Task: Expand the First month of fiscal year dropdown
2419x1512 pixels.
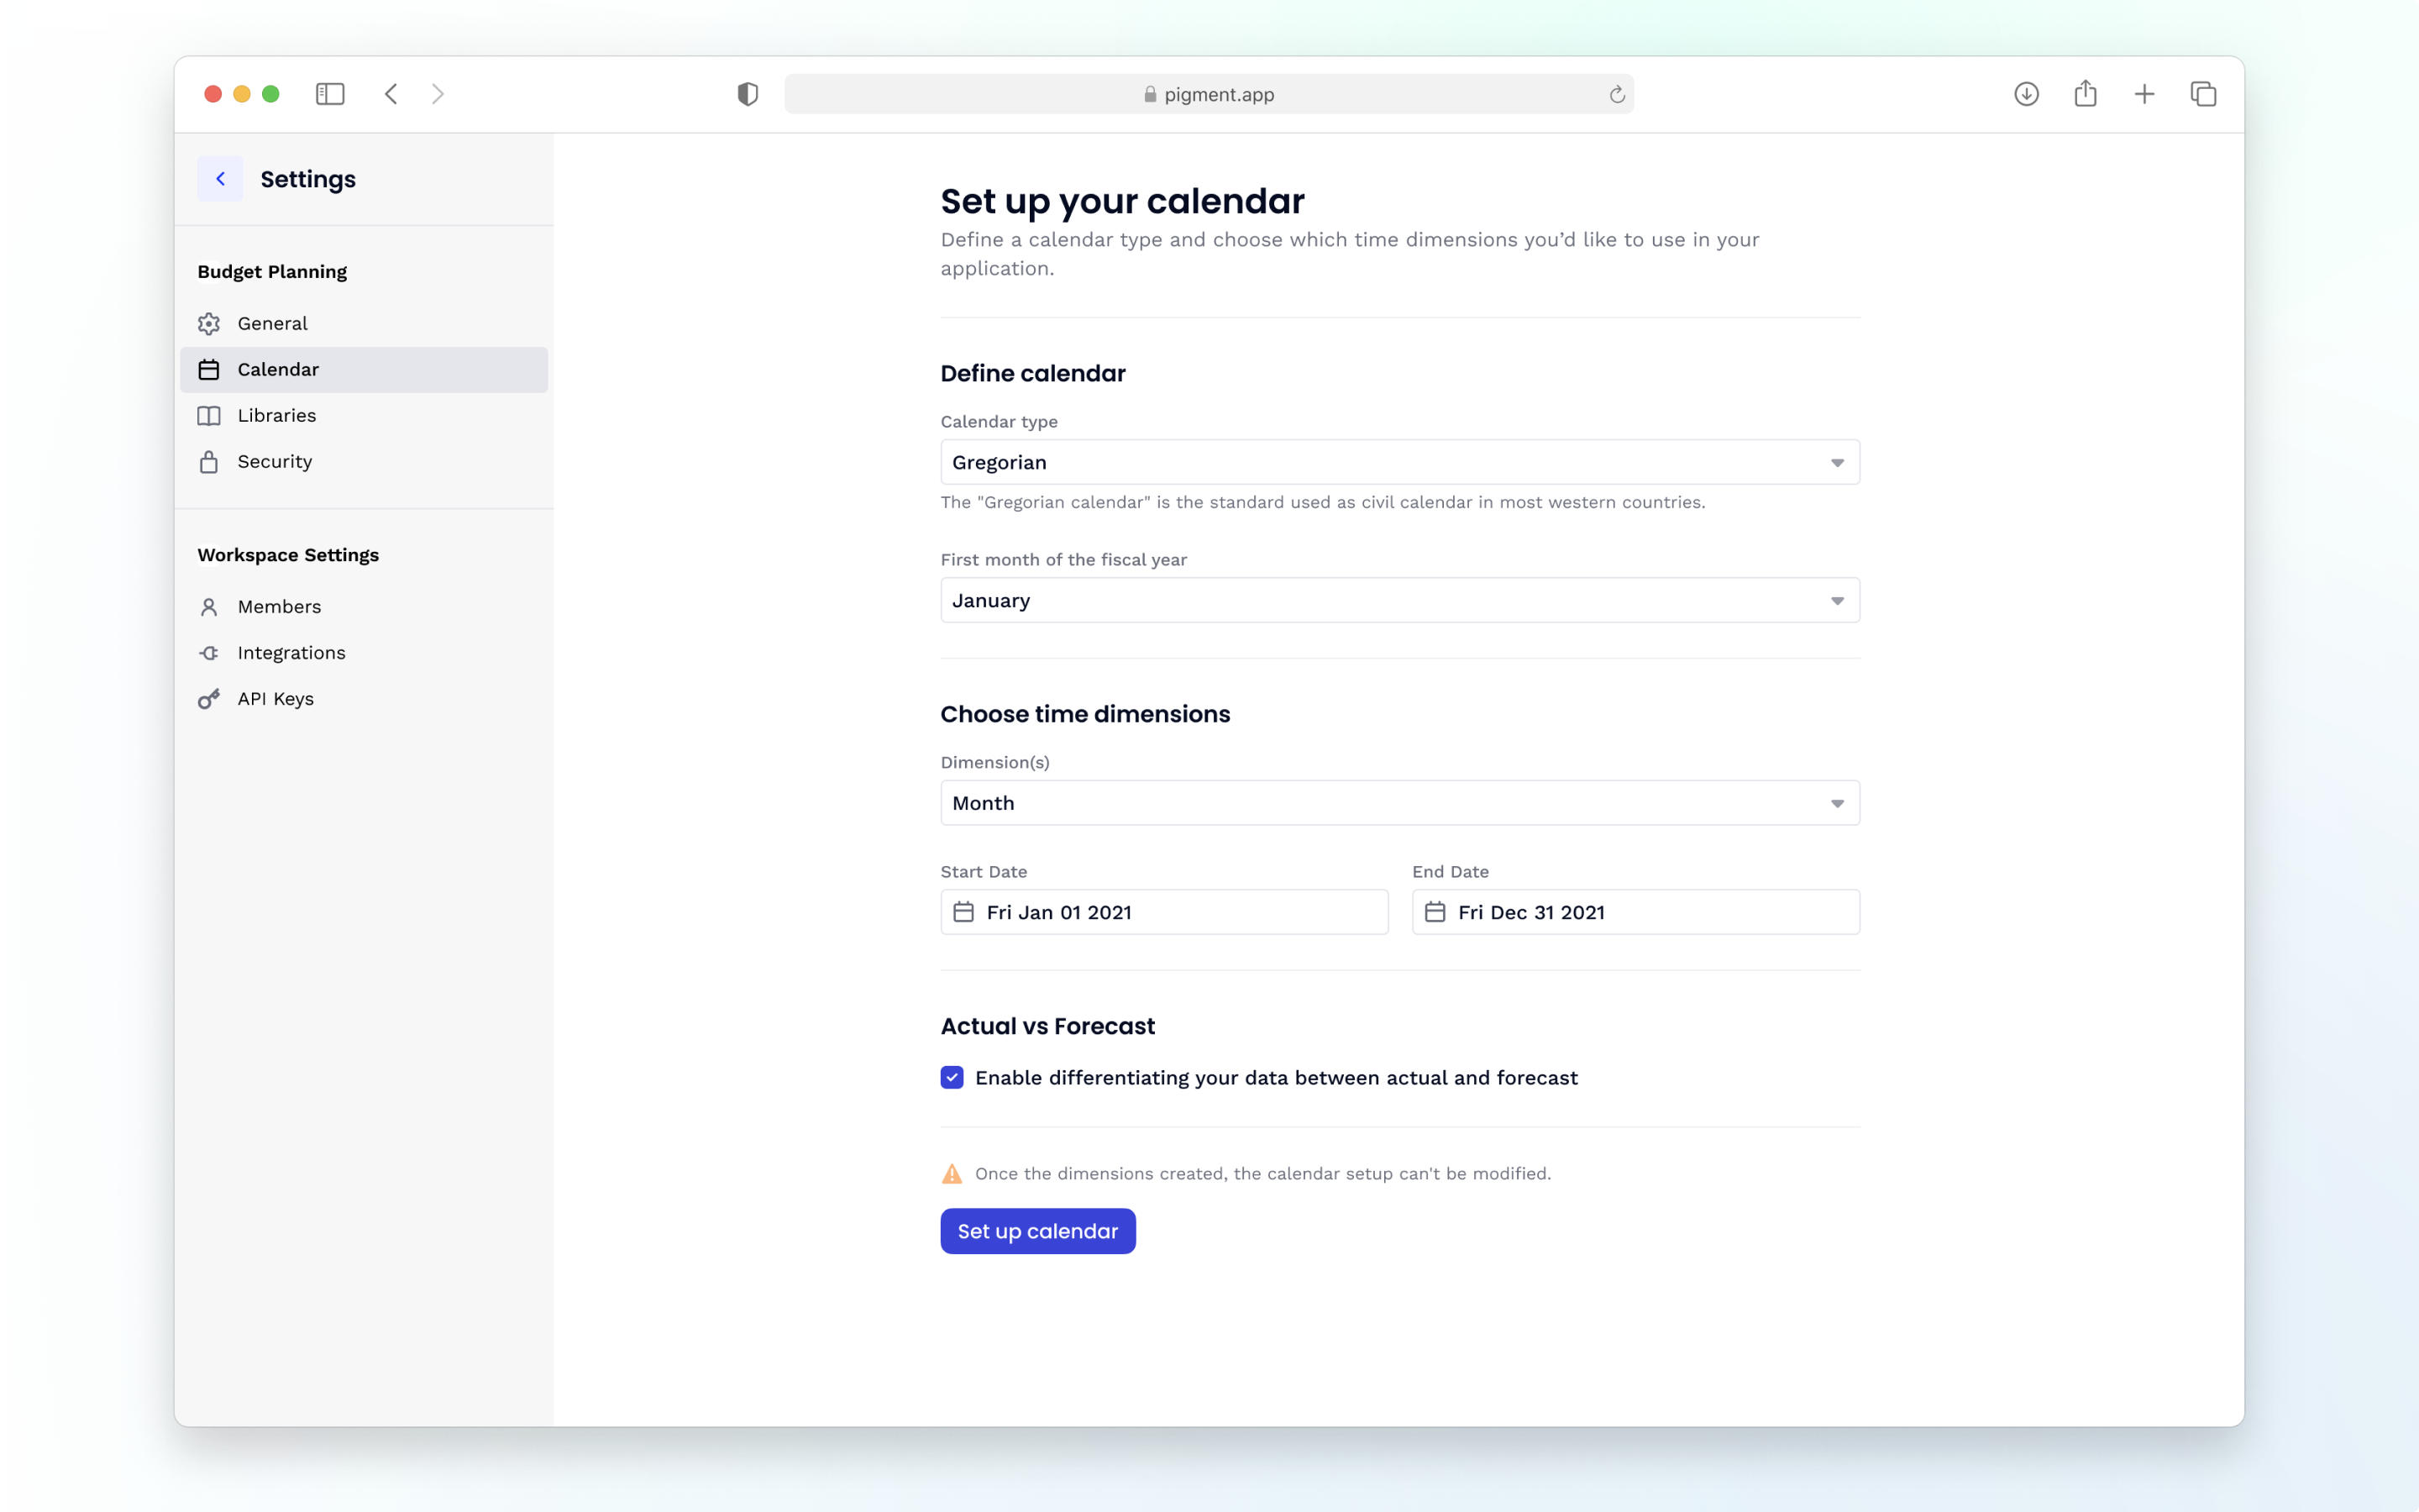Action: [1399, 600]
